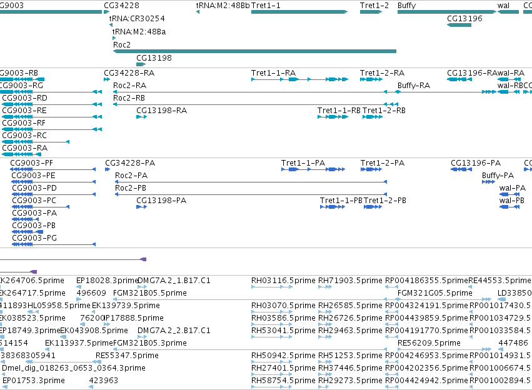532x390 pixels.
Task: Click the wal-RA transcript label
Action: point(511,73)
